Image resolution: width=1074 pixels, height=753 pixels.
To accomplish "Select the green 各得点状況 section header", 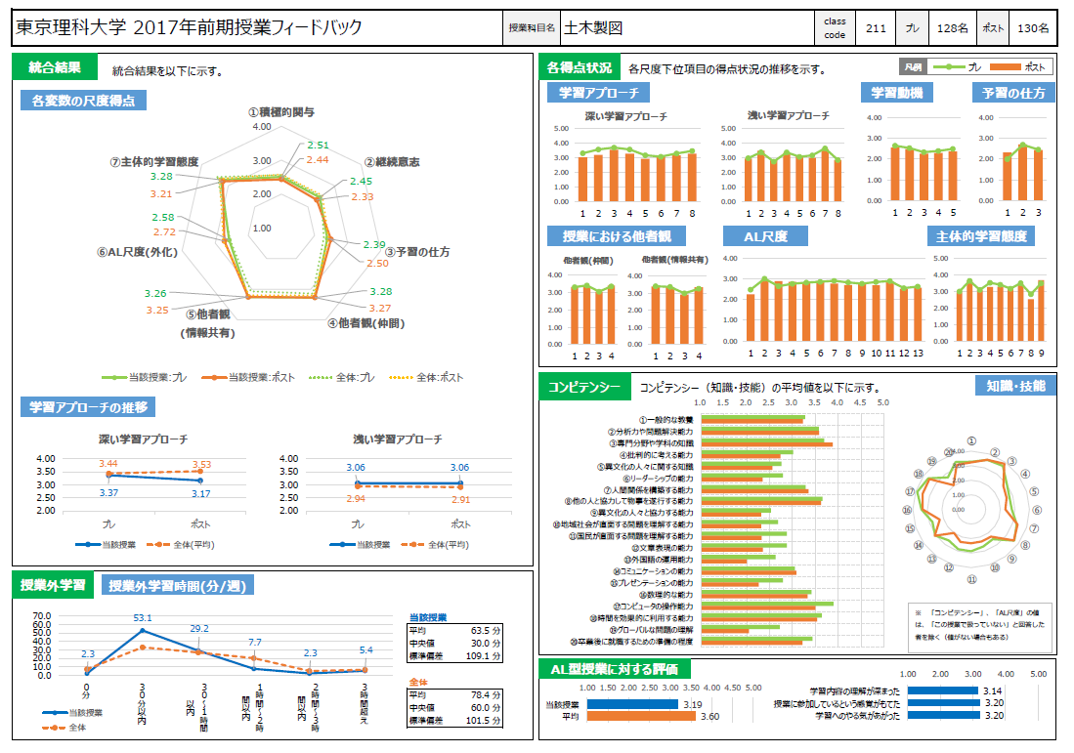I will (580, 67).
